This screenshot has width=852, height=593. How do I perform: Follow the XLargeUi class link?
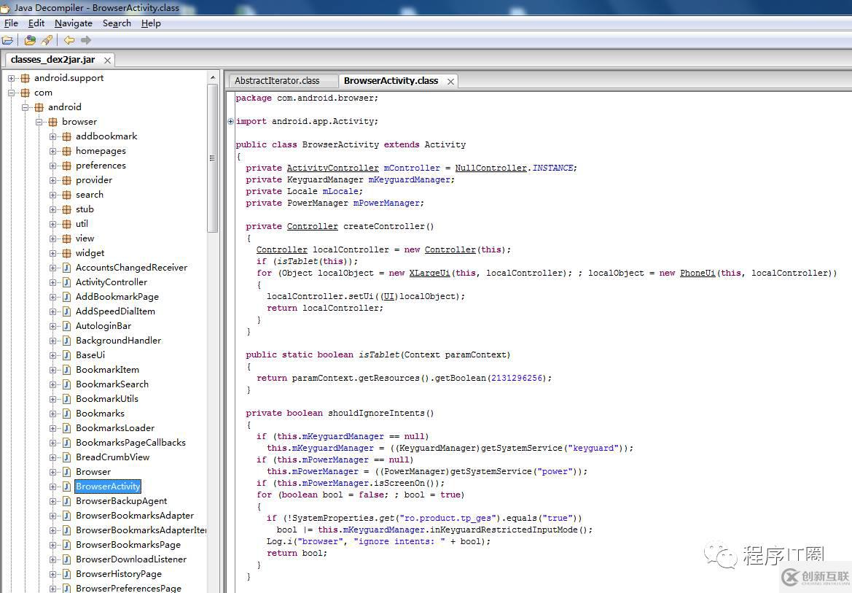(429, 273)
